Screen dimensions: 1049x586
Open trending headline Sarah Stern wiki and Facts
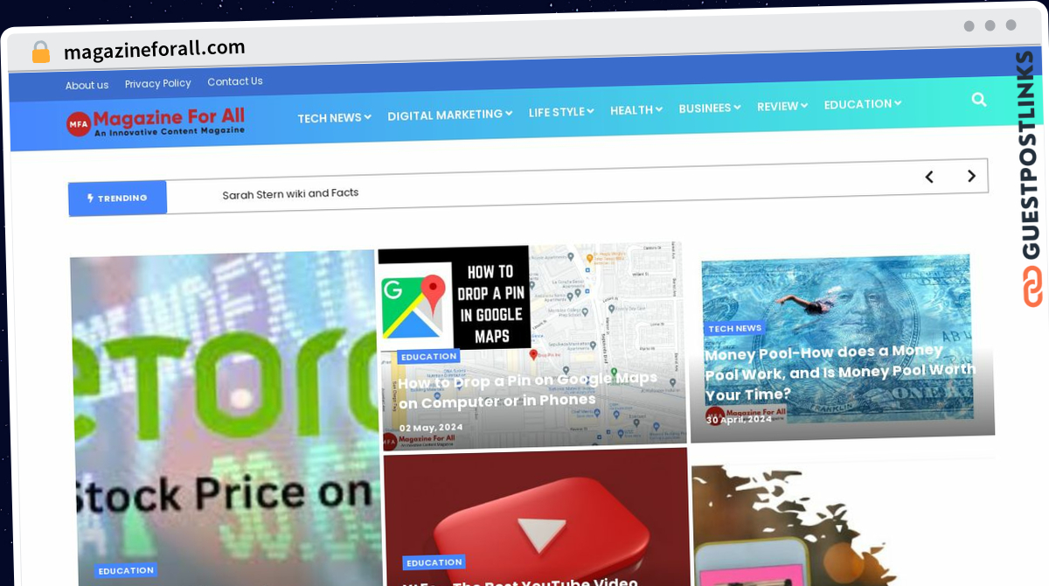(x=290, y=193)
